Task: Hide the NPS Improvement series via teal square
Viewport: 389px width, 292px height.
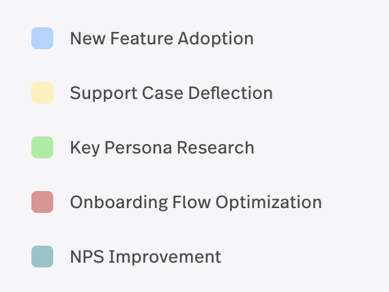Action: [x=42, y=257]
